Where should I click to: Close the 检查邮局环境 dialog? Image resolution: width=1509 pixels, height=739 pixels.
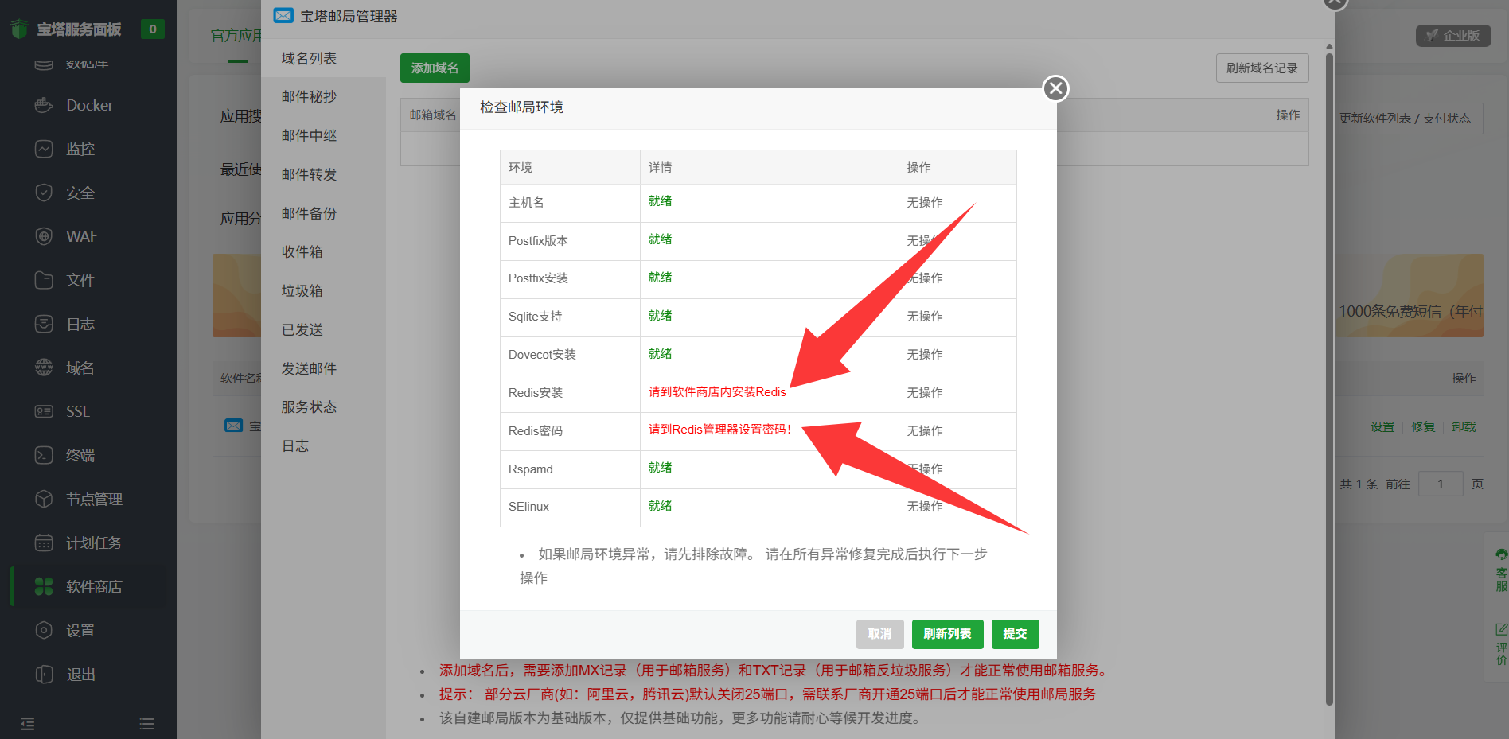pos(1056,88)
